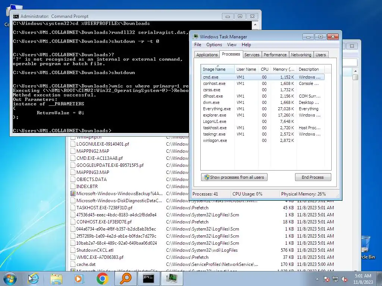Click file icon next to MAPPING2.MAP
The width and height of the screenshot is (382, 286).
[x=73, y=151]
